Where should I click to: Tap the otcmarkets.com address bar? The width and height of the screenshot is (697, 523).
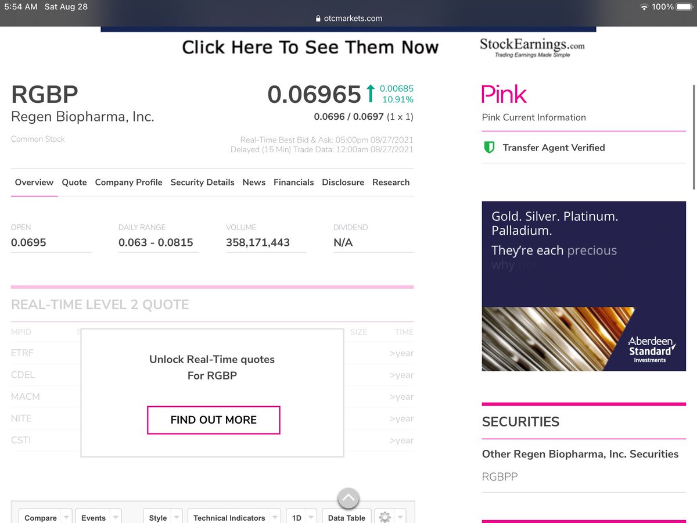[x=348, y=19]
